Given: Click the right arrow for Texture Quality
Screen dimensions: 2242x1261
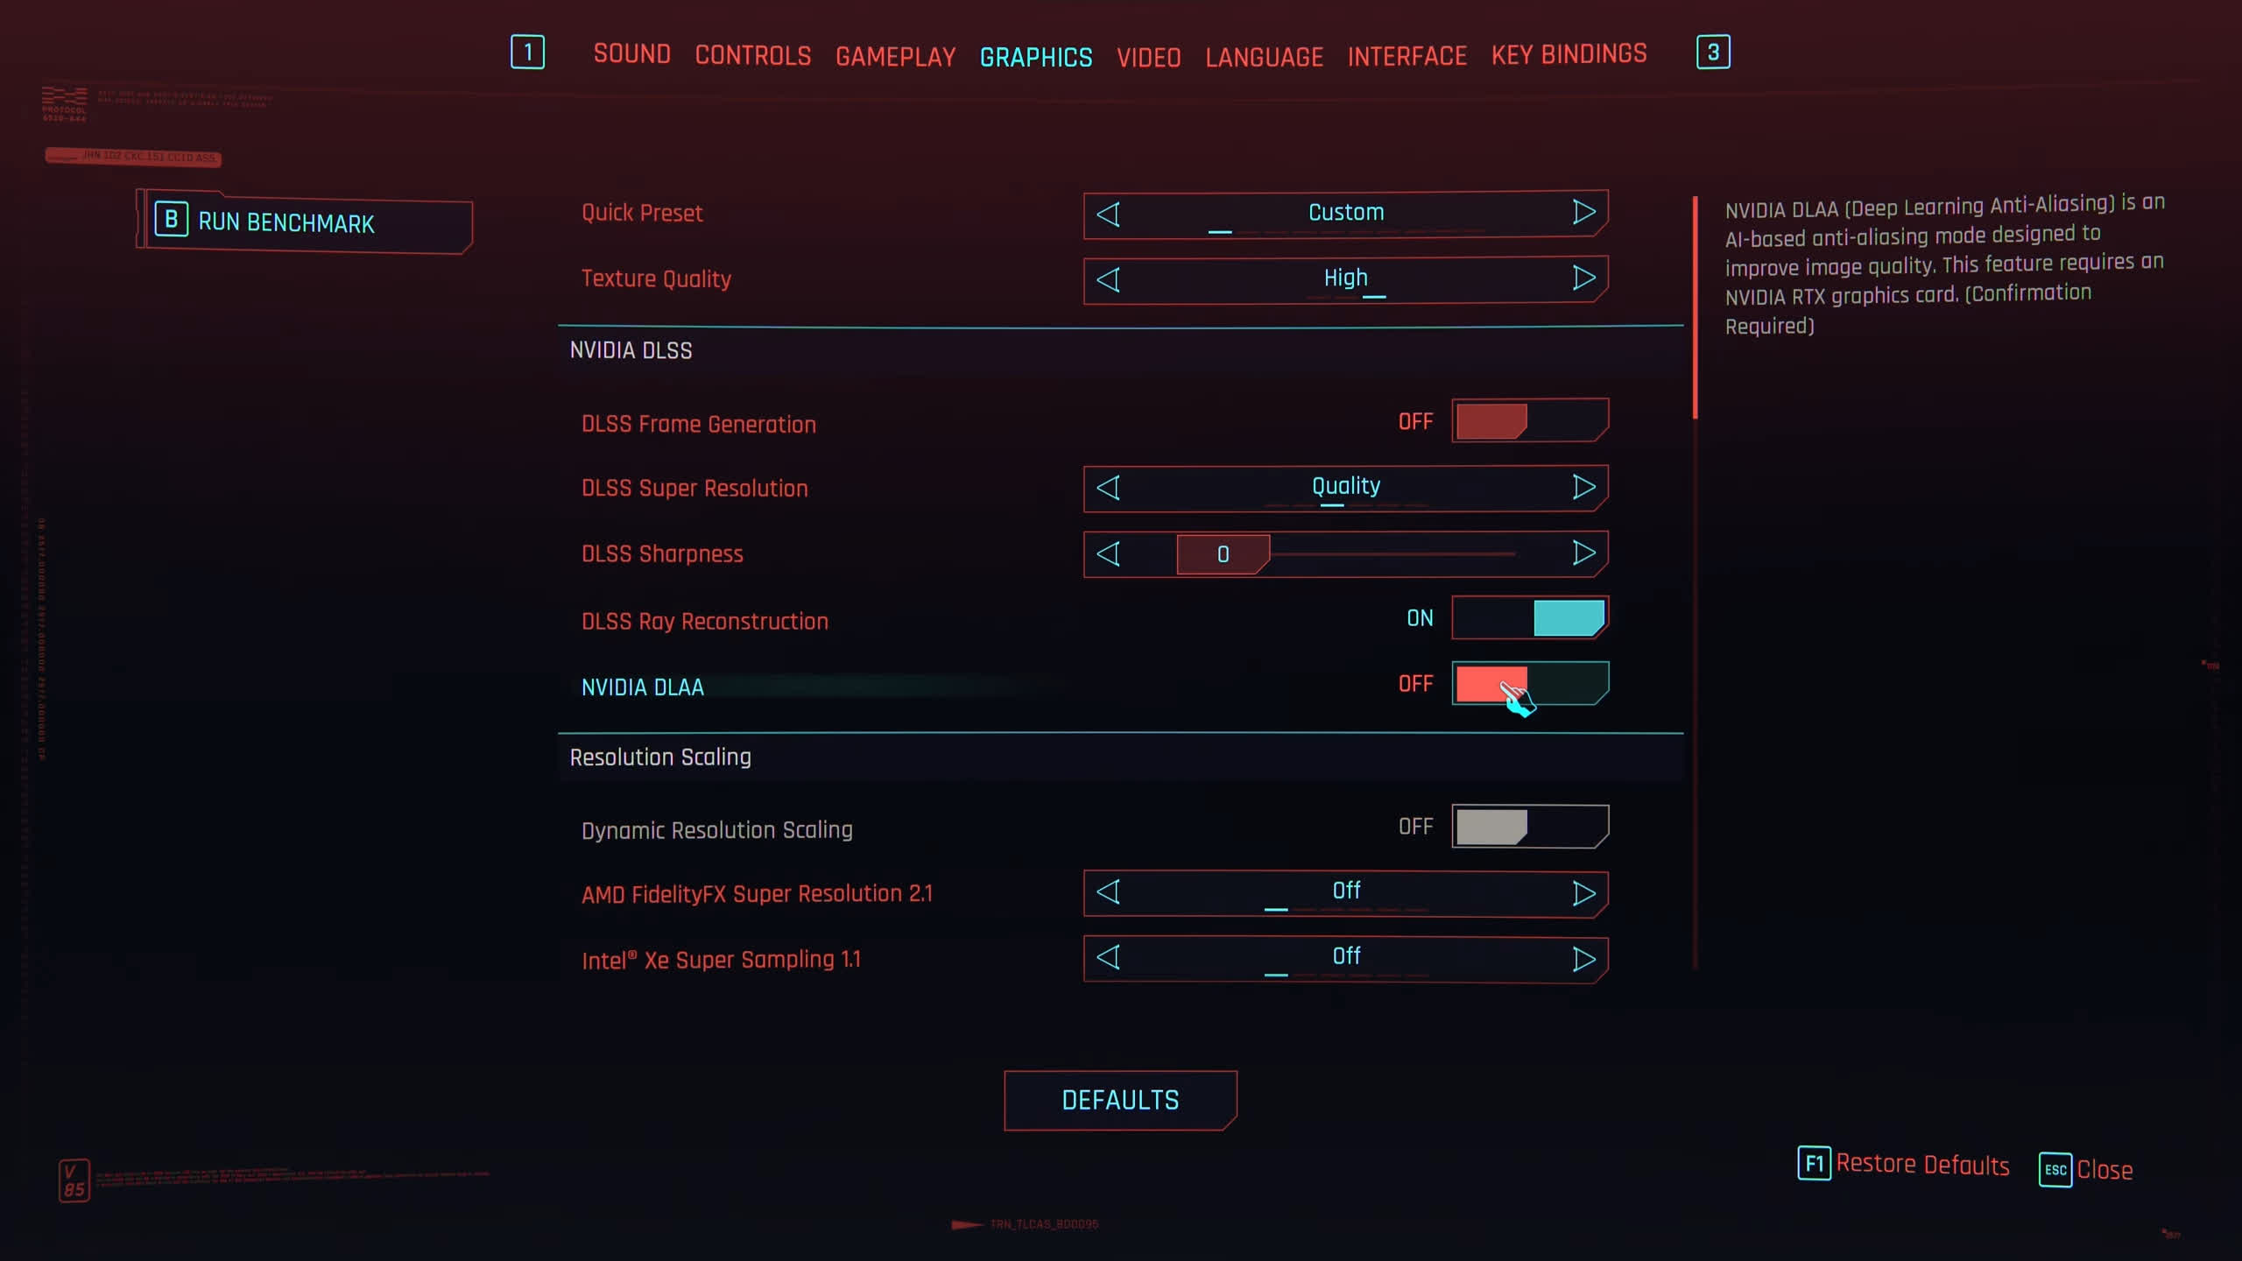Looking at the screenshot, I should click(x=1583, y=278).
